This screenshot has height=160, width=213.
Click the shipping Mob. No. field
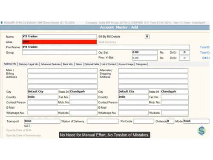coord(175,102)
